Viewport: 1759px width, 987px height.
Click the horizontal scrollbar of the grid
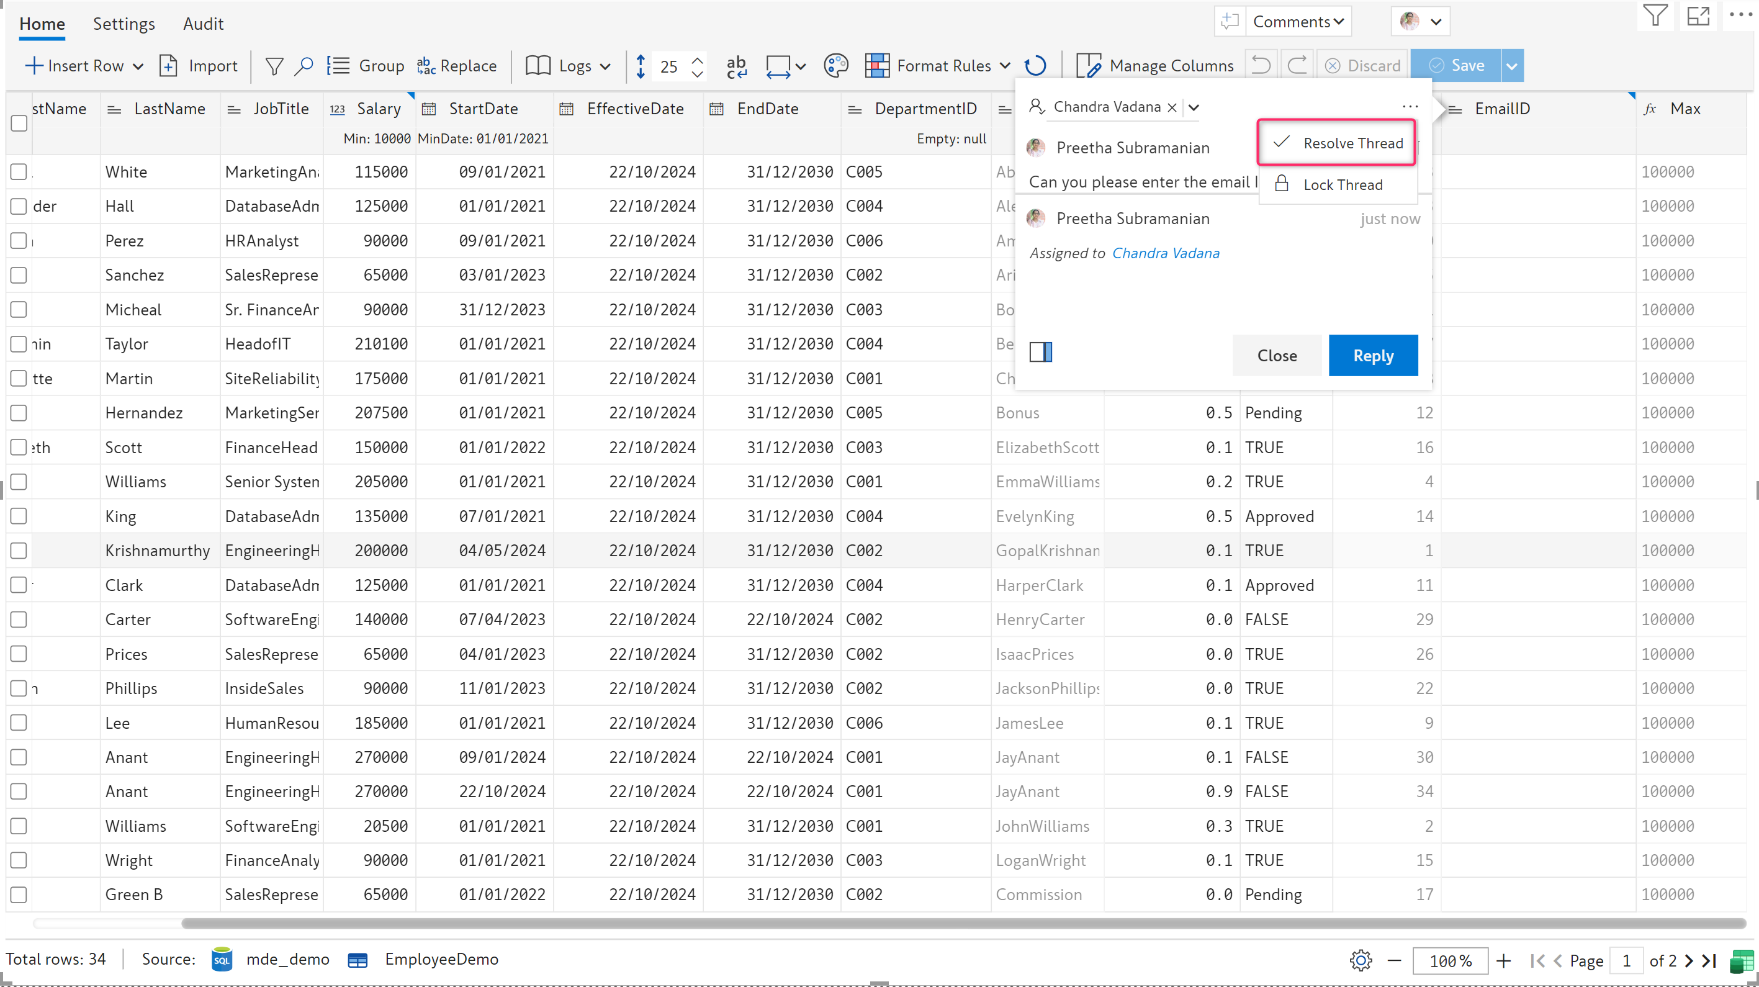pos(956,924)
